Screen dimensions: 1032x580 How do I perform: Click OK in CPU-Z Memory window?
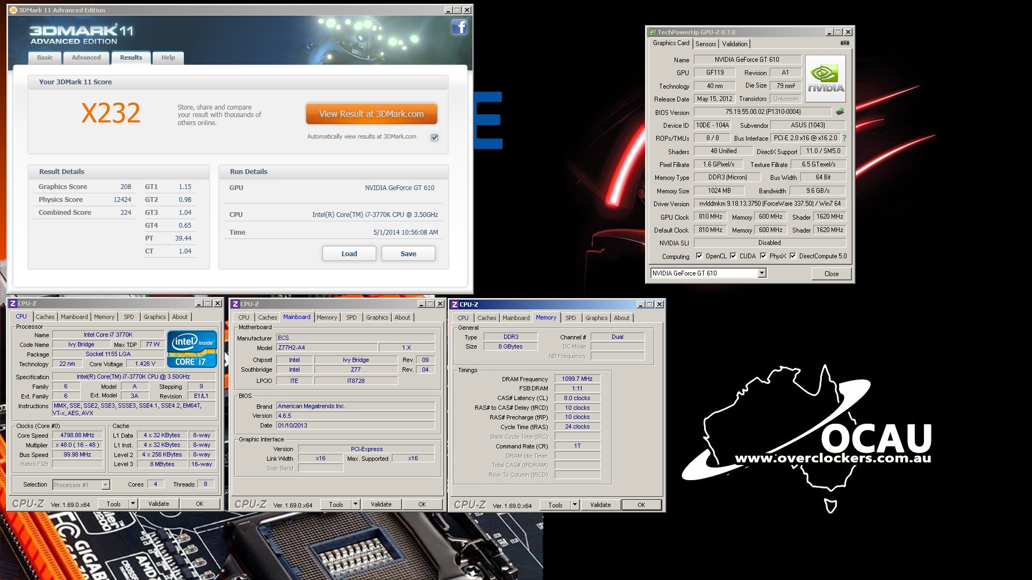[x=641, y=505]
